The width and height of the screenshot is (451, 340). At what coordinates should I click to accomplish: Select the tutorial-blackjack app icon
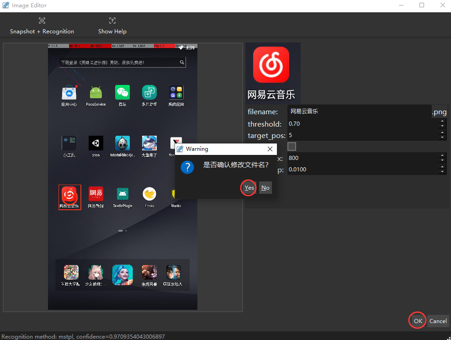[122, 143]
